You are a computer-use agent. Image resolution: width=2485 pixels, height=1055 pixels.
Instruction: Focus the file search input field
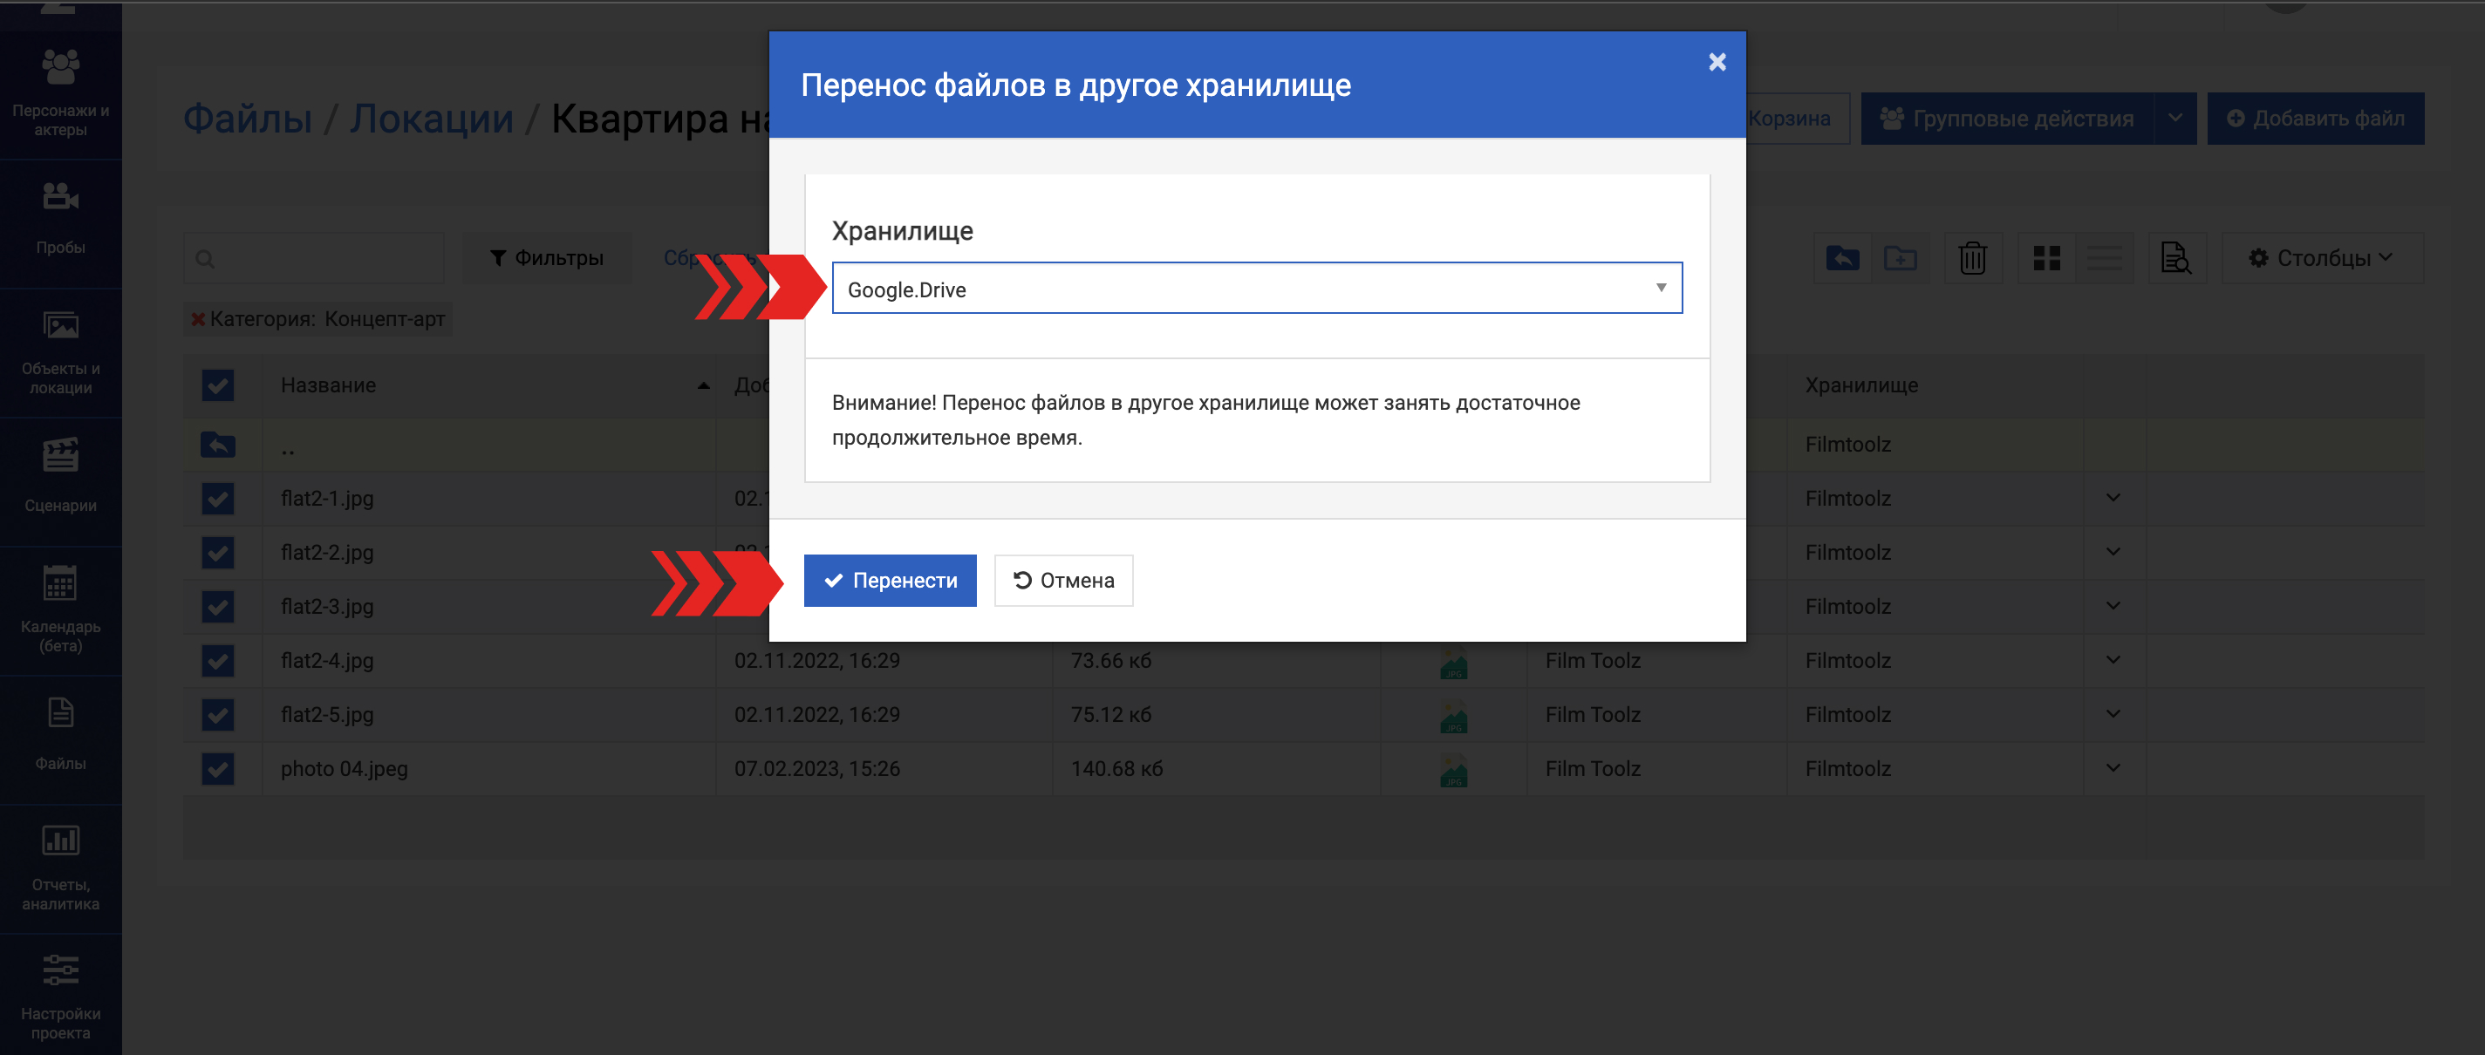pyautogui.click(x=313, y=258)
